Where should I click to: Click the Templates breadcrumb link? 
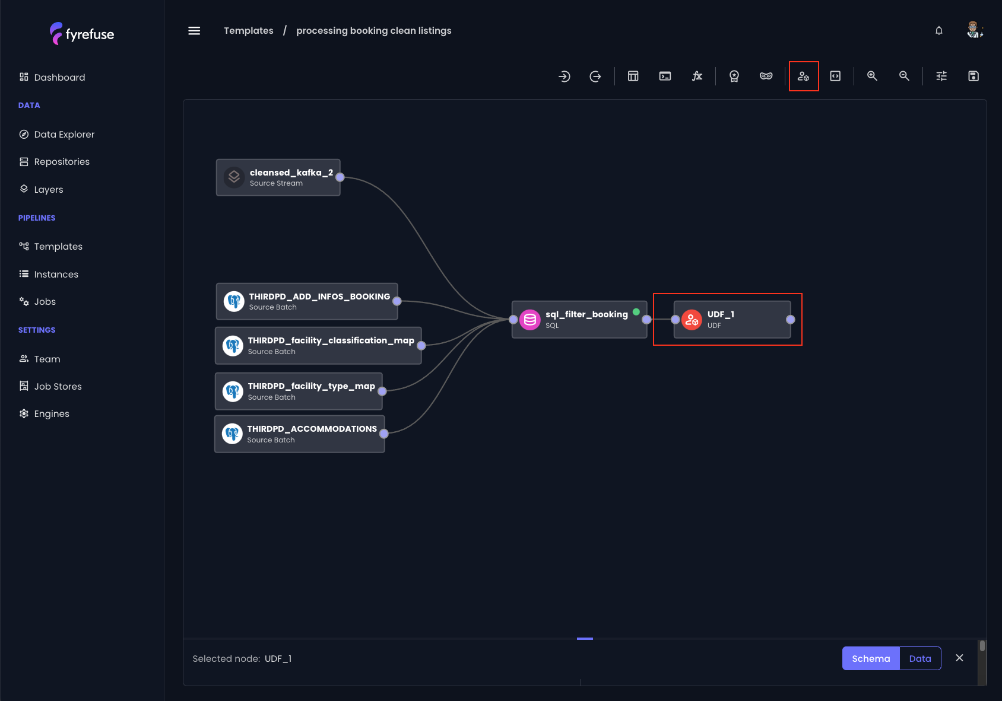[248, 31]
